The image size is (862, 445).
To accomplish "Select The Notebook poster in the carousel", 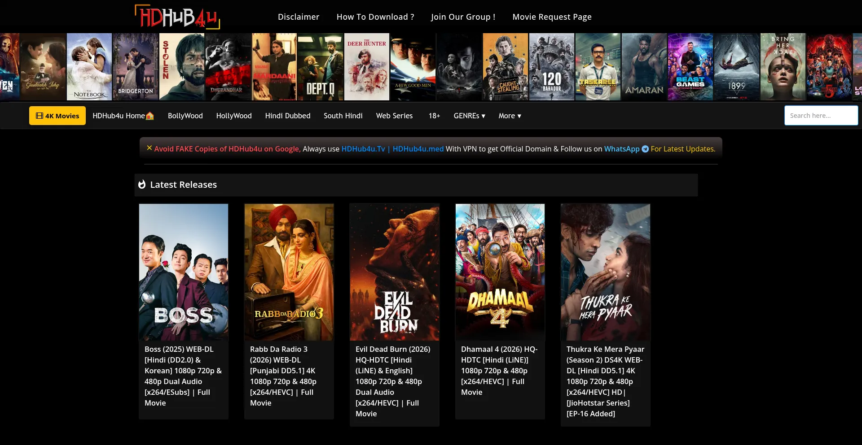I will point(89,67).
